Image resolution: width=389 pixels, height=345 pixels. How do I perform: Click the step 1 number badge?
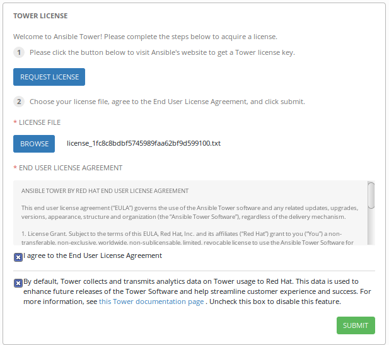(x=19, y=52)
